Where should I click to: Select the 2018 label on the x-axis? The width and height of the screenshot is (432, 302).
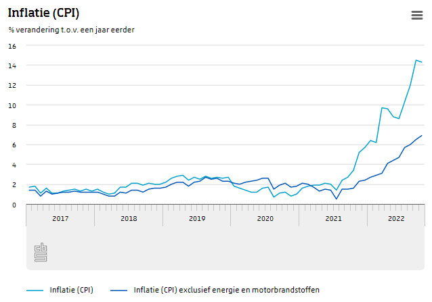pos(129,219)
